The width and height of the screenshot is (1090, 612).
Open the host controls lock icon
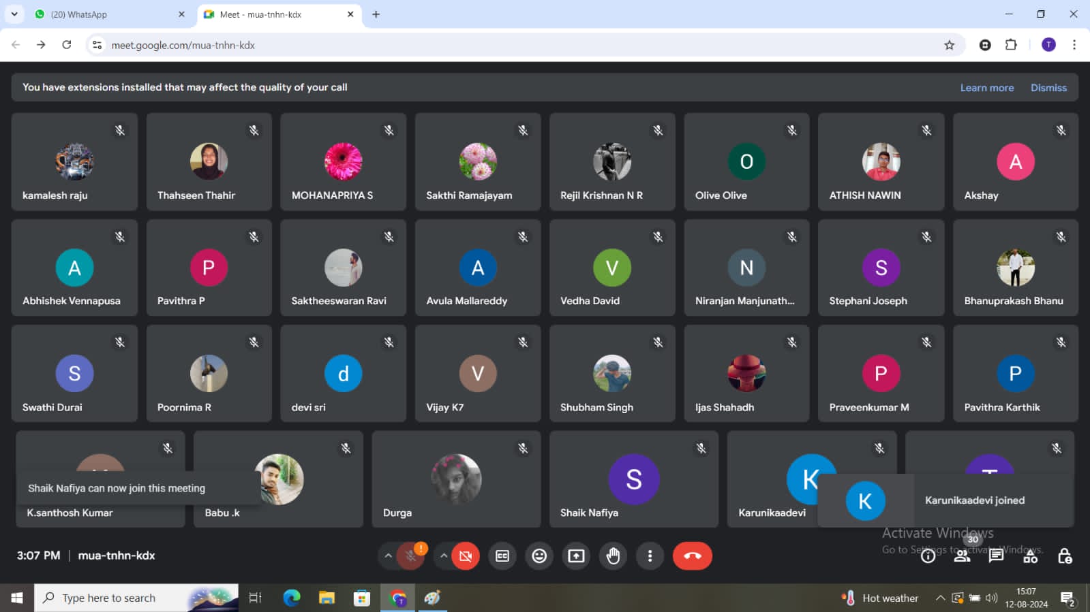(x=1064, y=556)
